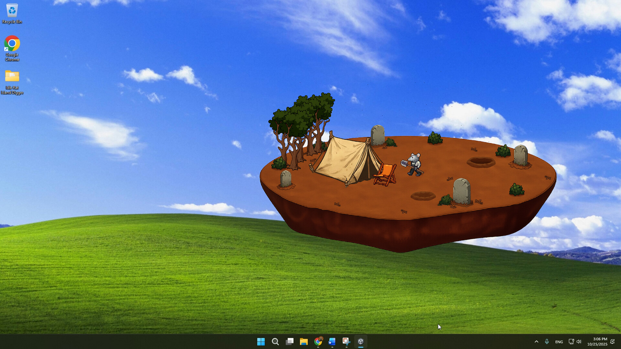Screen dimensions: 621x349
Task: Activate Task View on the taskbar
Action: click(290, 342)
